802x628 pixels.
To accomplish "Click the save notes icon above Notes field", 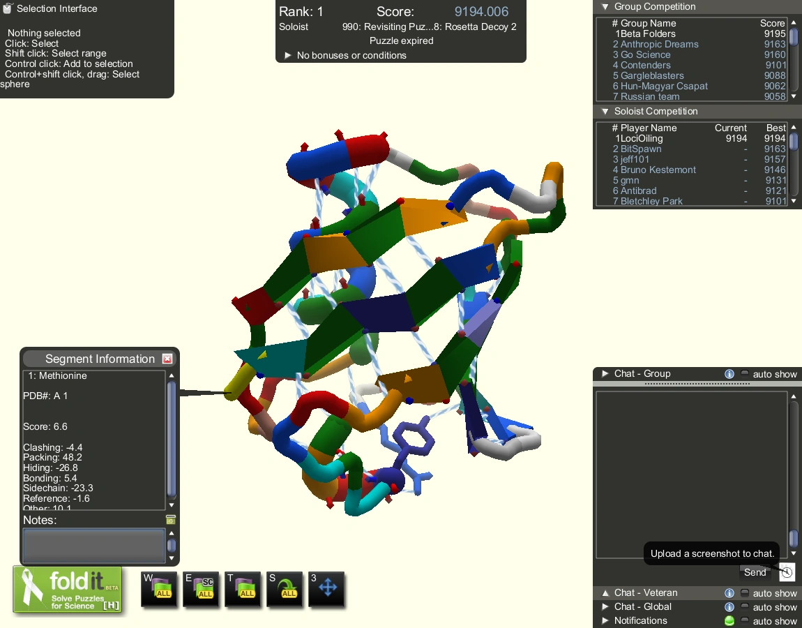I will [x=169, y=519].
